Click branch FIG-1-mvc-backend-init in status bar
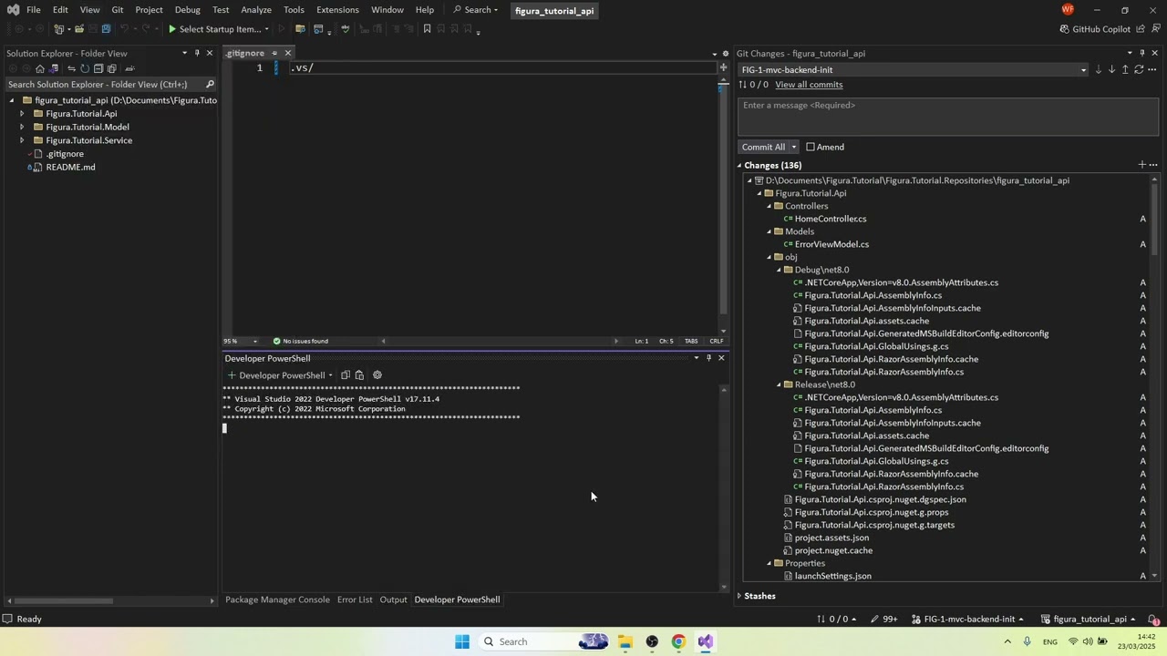Screen dimensions: 1167x656 (966, 620)
